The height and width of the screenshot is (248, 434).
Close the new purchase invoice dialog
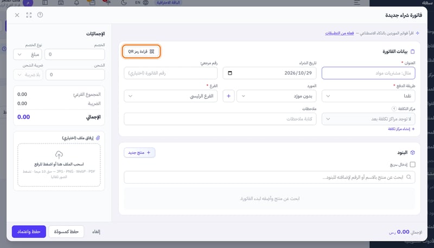coord(17,15)
